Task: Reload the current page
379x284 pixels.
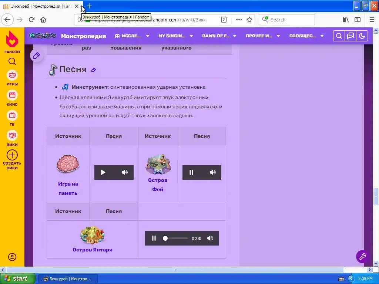Action: tap(31, 20)
